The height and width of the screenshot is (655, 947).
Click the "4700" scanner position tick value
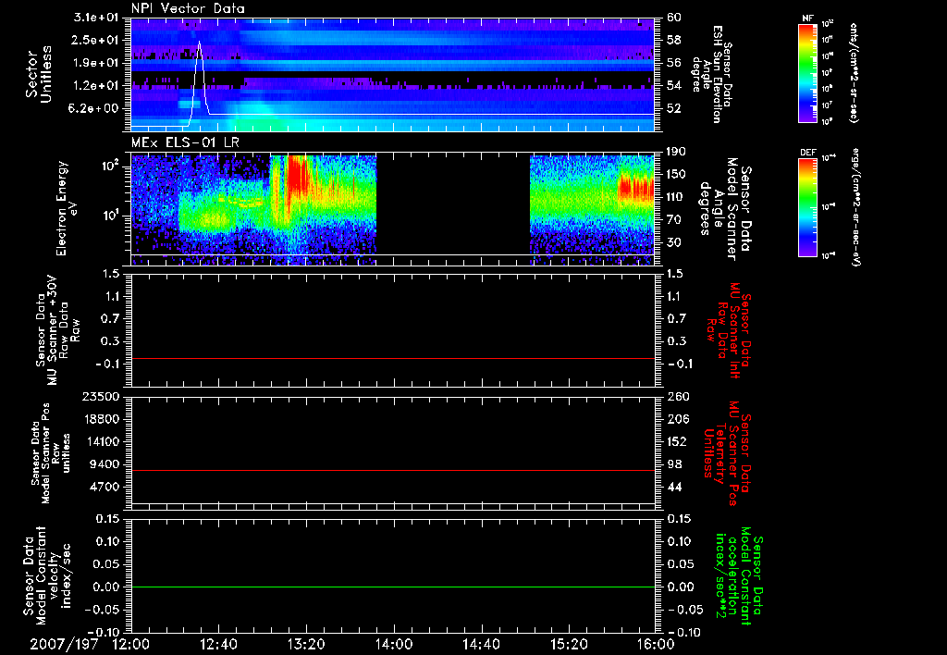pos(105,487)
